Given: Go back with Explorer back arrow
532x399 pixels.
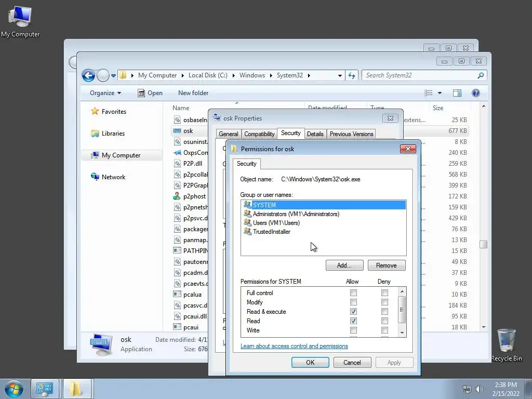Looking at the screenshot, I should pos(88,75).
